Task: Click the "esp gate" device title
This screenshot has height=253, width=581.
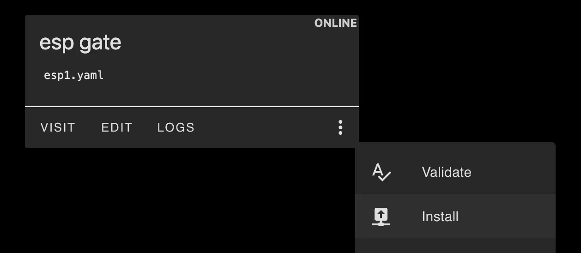Action: click(x=80, y=42)
